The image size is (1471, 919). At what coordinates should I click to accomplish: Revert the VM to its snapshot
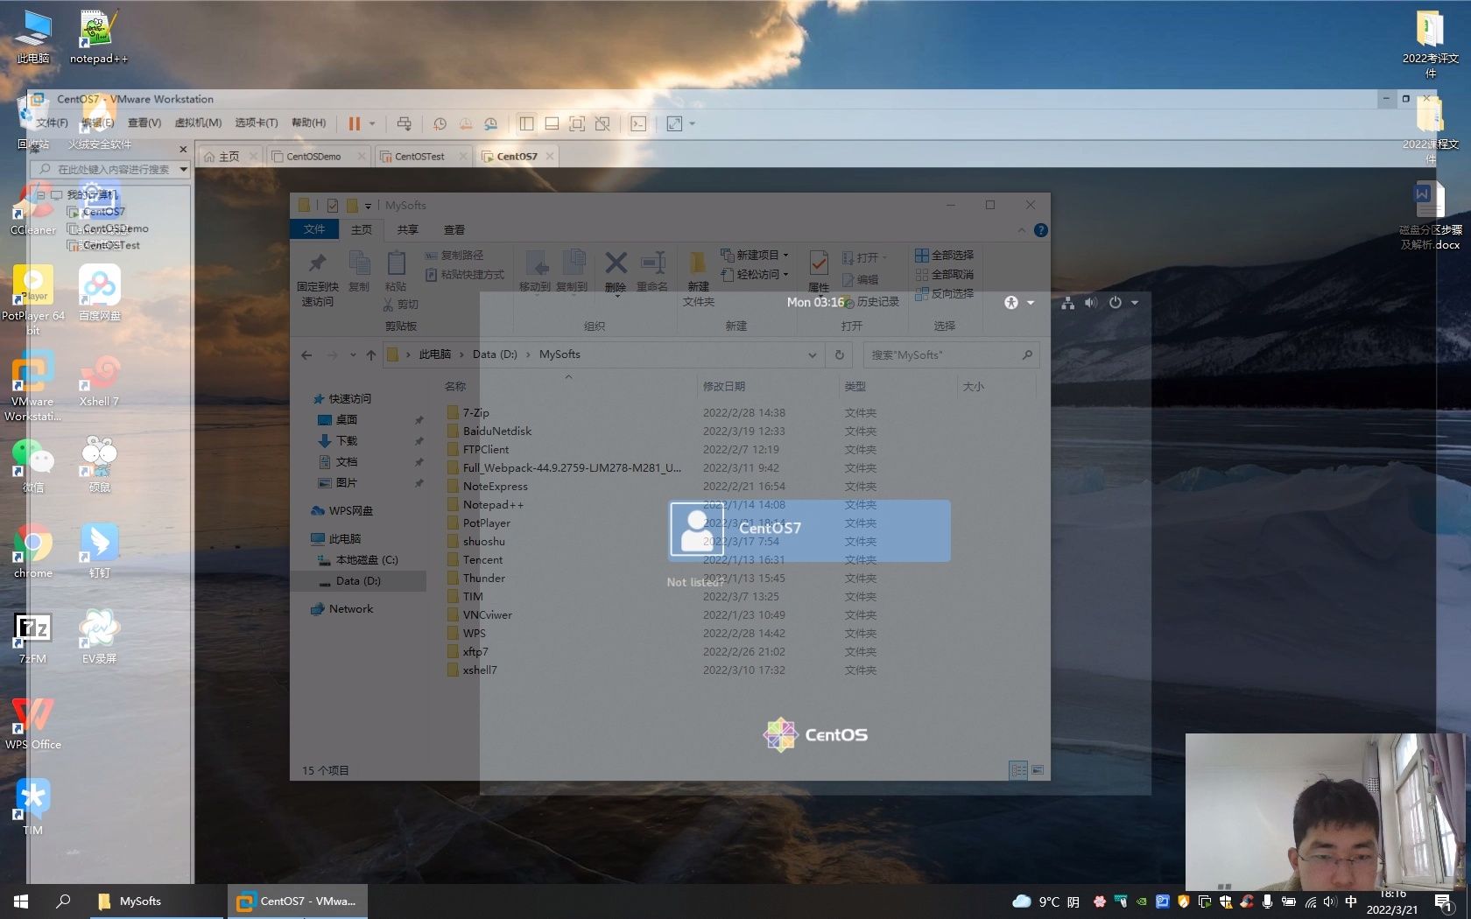tap(466, 123)
